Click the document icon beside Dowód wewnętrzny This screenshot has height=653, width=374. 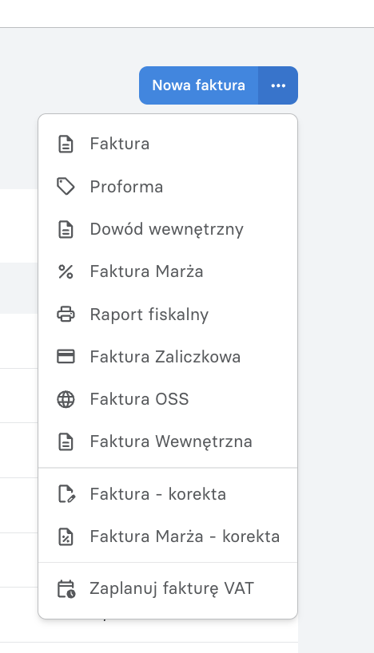[x=66, y=229]
